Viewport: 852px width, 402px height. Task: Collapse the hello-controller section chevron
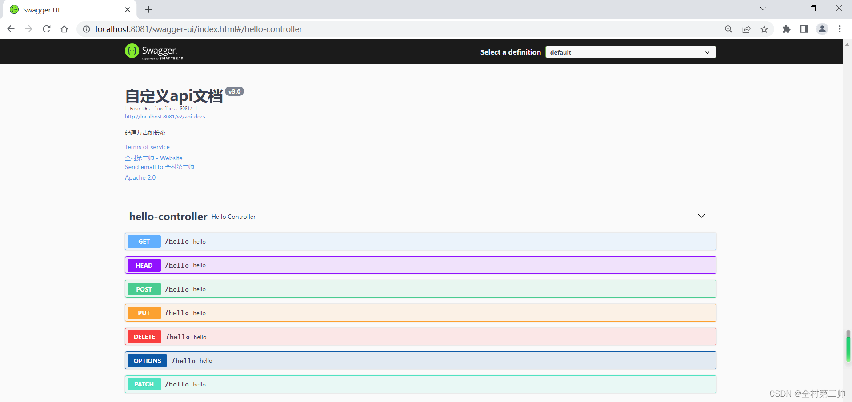coord(701,216)
